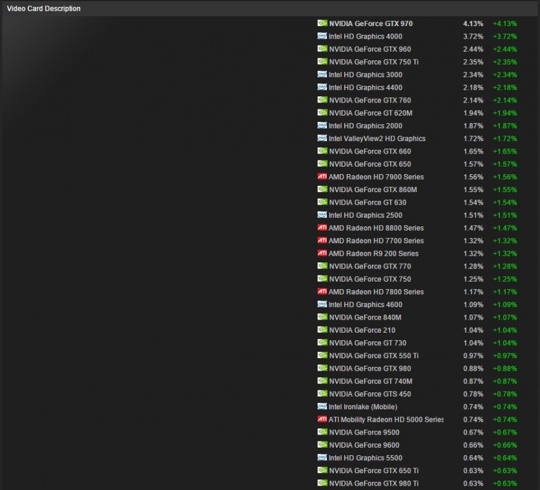Image resolution: width=540 pixels, height=490 pixels.
Task: Select the NVIDIA GeForce GTS 450 entry
Action: coord(370,394)
